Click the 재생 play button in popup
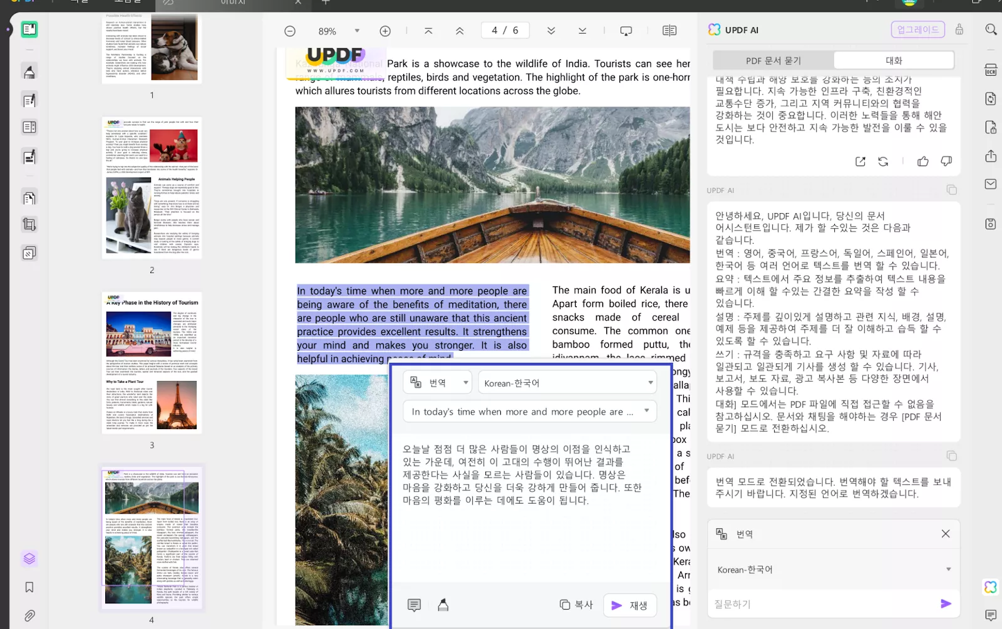 pyautogui.click(x=630, y=605)
